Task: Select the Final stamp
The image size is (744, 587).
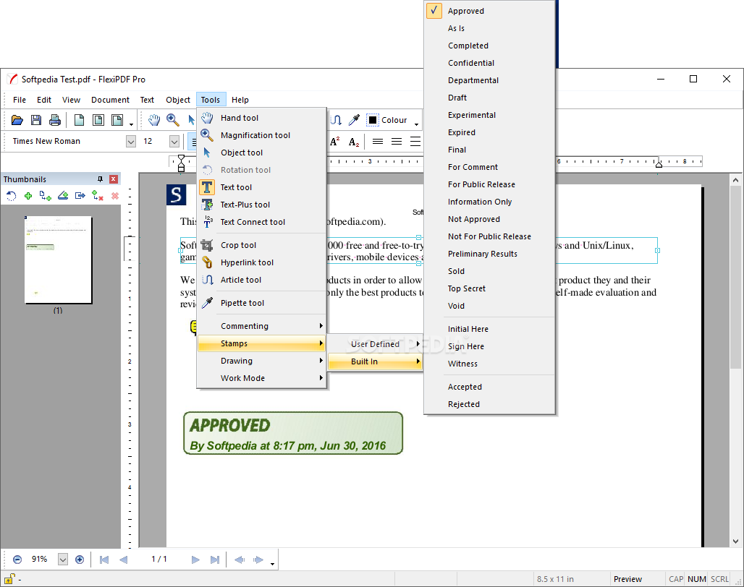Action: [x=489, y=150]
